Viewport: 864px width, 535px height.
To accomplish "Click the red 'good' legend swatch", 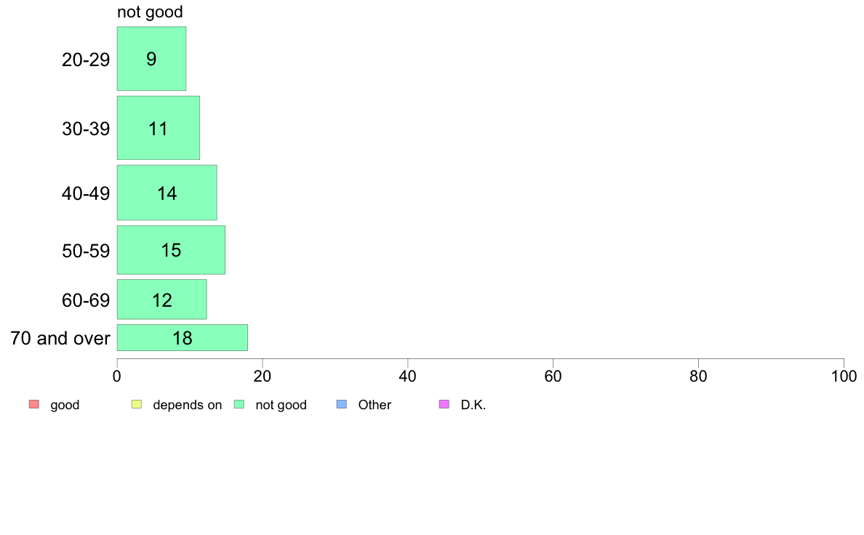I will (x=34, y=404).
